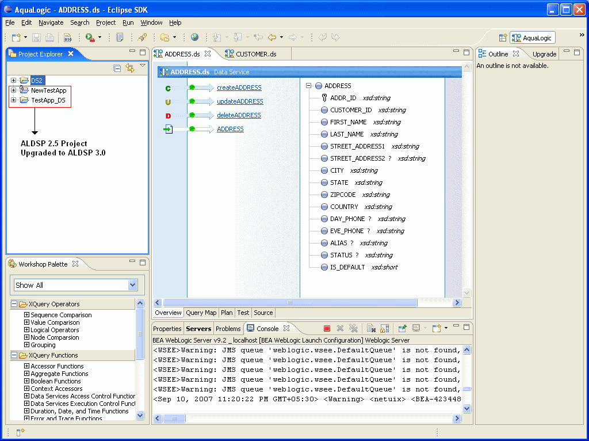Expand Sequence Comparison in the palette
Image resolution: width=589 pixels, height=441 pixels.
tap(26, 315)
